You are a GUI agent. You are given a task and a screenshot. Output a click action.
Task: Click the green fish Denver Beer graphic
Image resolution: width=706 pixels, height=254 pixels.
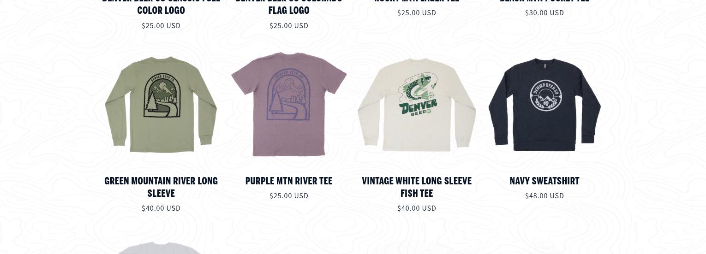[418, 95]
